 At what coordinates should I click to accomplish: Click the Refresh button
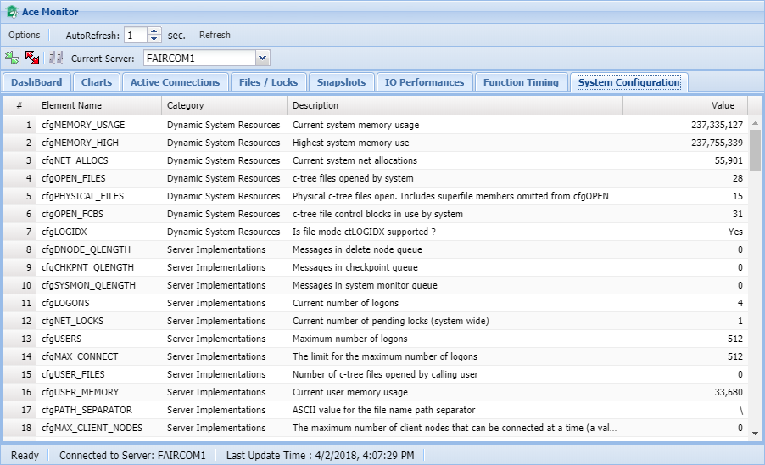215,35
